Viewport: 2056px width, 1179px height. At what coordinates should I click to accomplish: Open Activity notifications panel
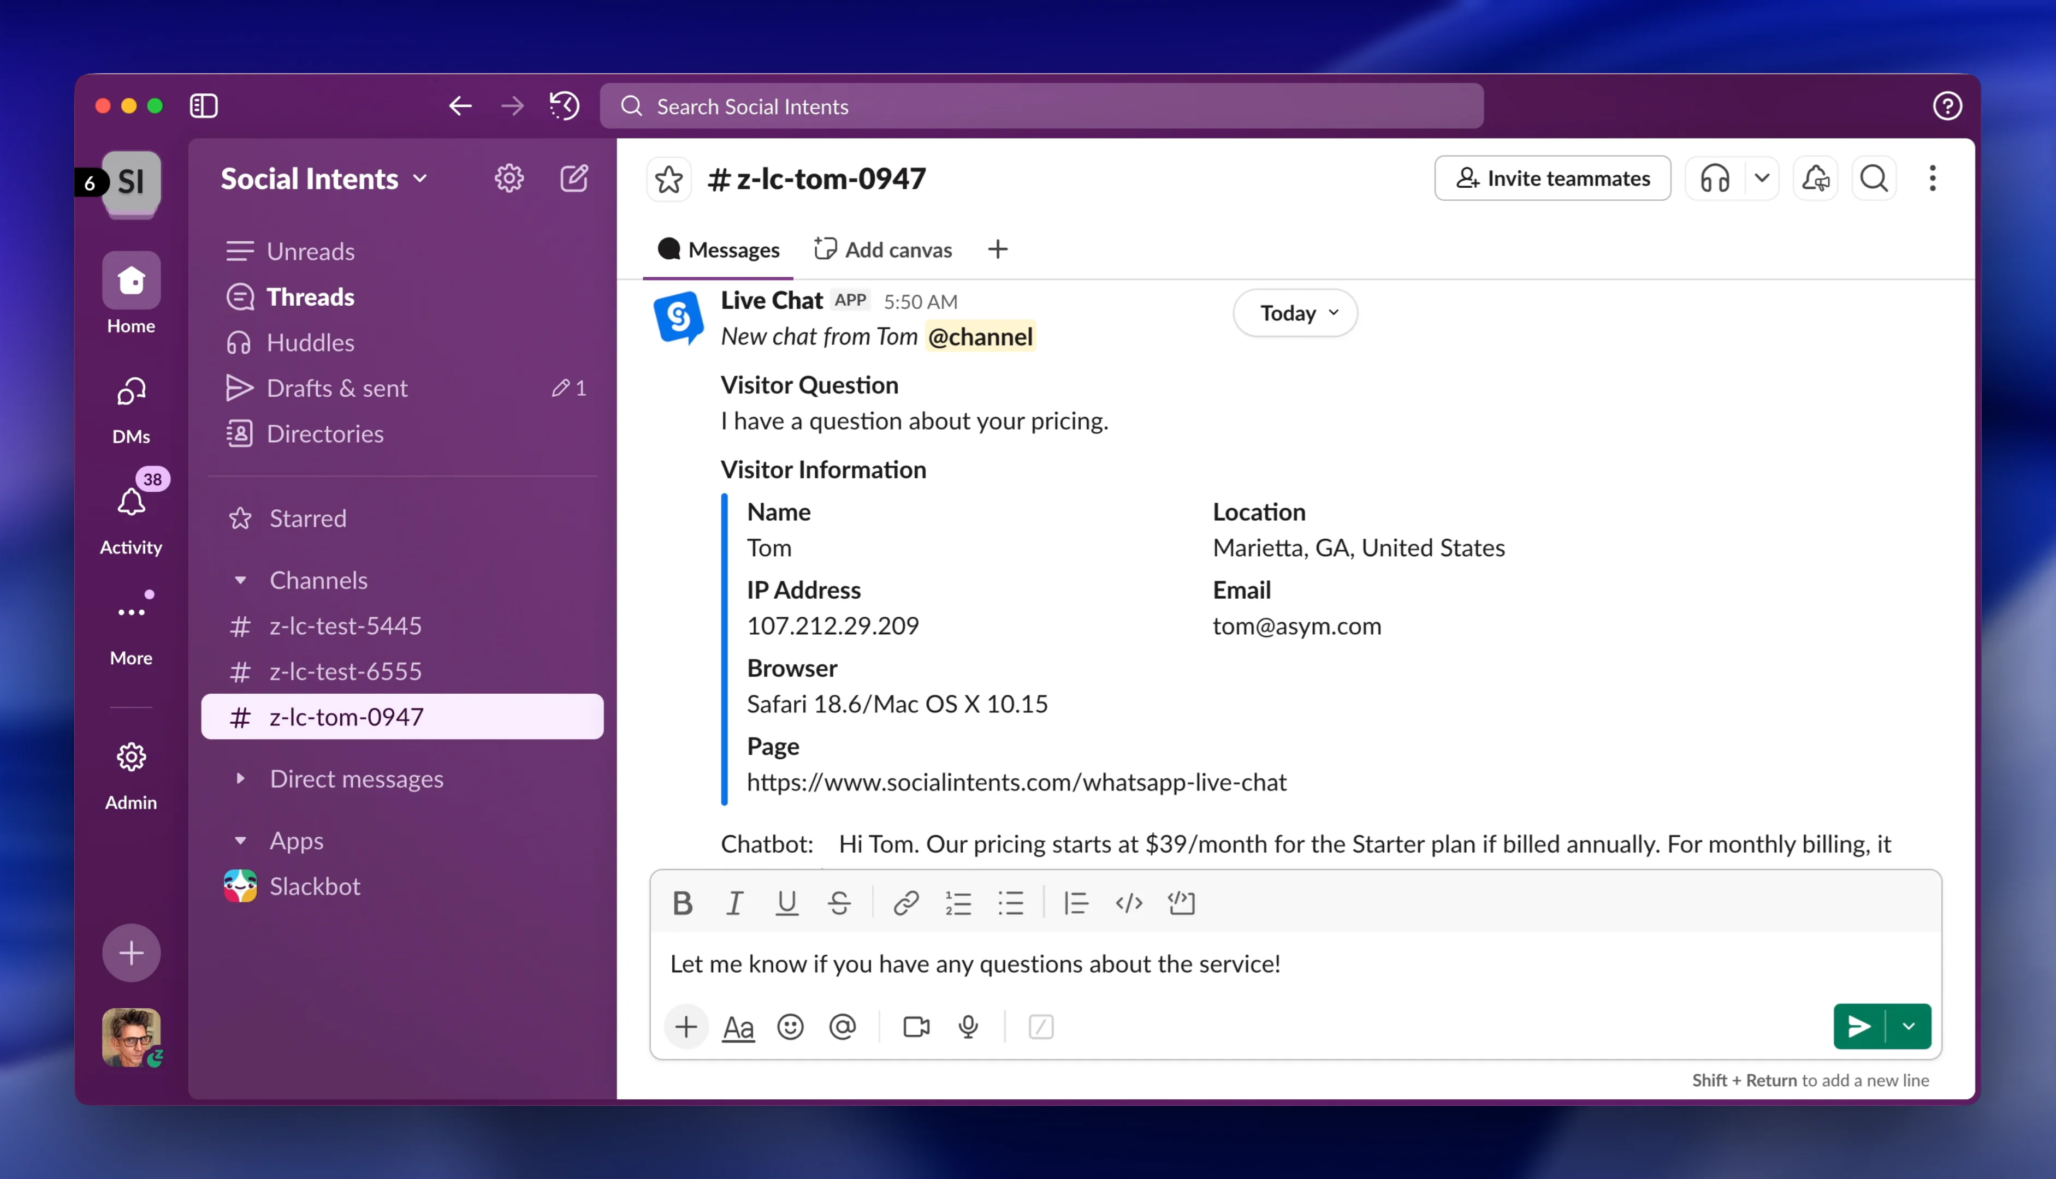131,515
